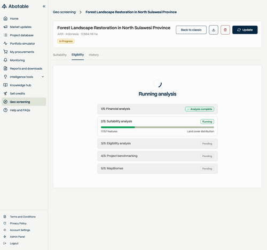Click the Terms and Conditions document icon
Image resolution: width=267 pixels, height=250 pixels.
coord(5,216)
